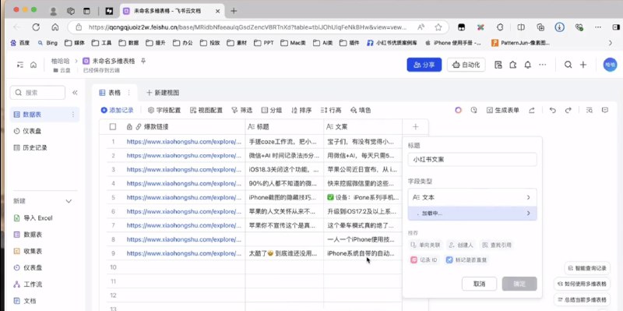This screenshot has width=623, height=311.
Task: Click the share arrow icon after 生成表单
Action: 532,110
